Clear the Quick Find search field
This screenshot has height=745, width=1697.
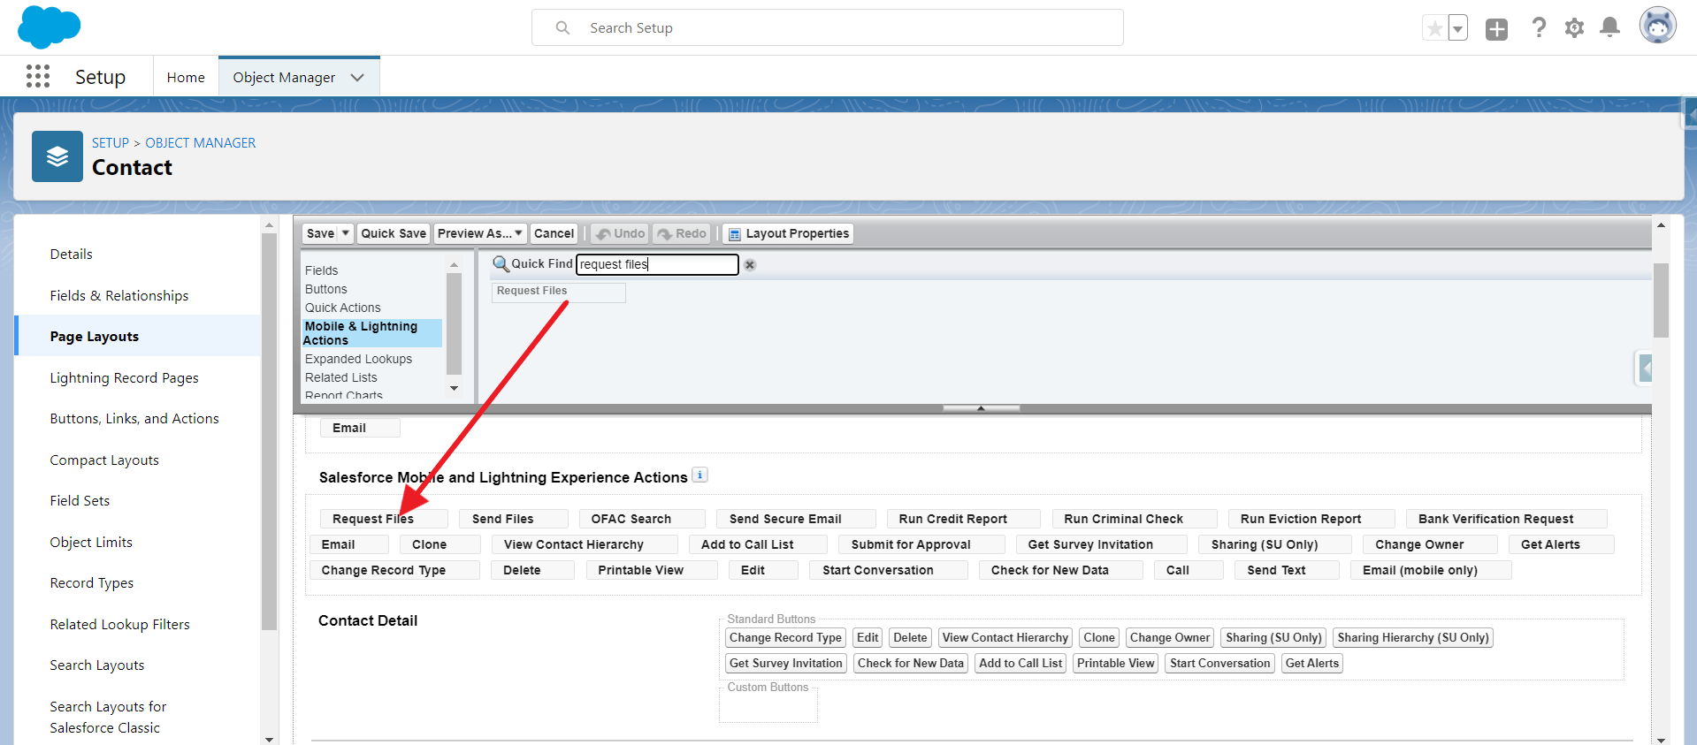point(750,265)
